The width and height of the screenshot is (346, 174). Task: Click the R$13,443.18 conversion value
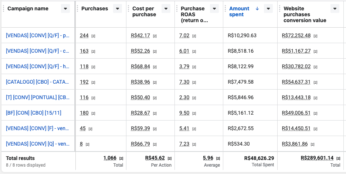[x=296, y=97]
